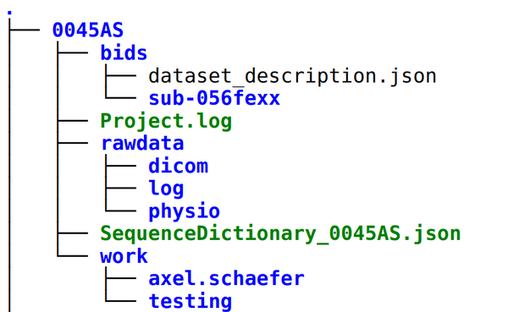
Task: Expand the work directory
Action: (124, 256)
